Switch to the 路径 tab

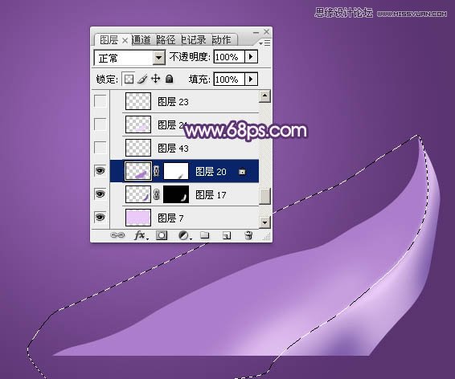(x=166, y=39)
